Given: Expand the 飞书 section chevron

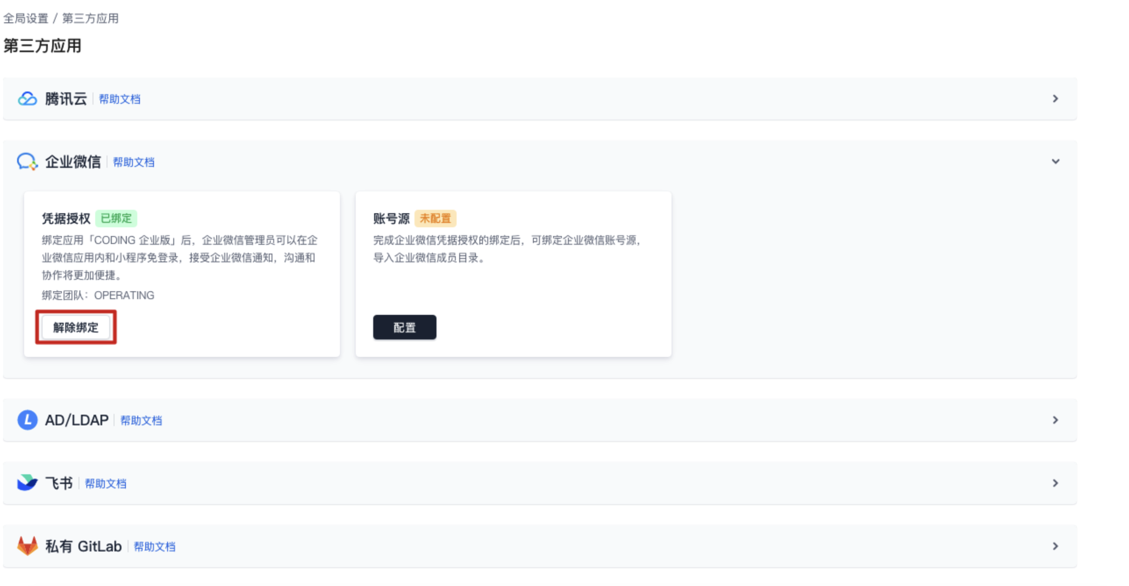Looking at the screenshot, I should [x=1055, y=483].
